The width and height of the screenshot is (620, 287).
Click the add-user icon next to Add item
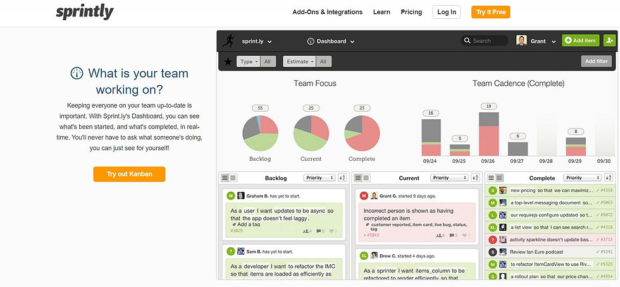[x=609, y=40]
